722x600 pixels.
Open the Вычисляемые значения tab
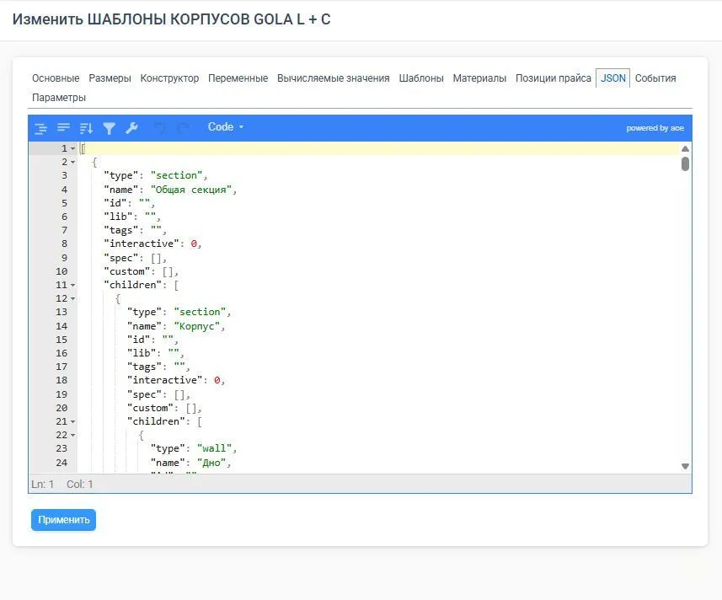pos(334,78)
